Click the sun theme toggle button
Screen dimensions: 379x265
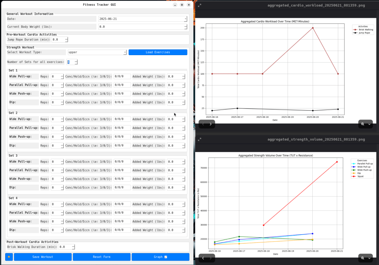pyautogui.click(x=9, y=257)
